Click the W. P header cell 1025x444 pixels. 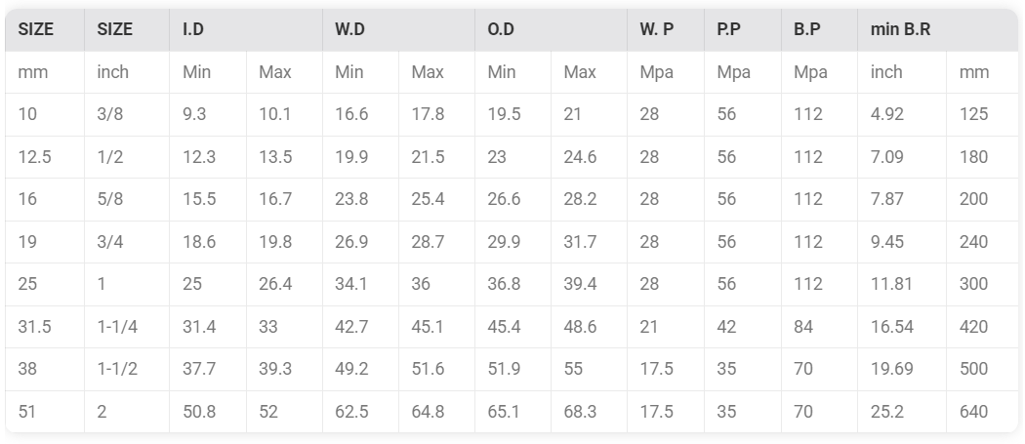pos(666,30)
